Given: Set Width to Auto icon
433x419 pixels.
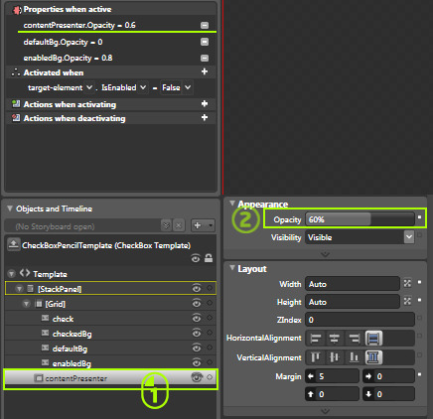Looking at the screenshot, I should tap(407, 283).
